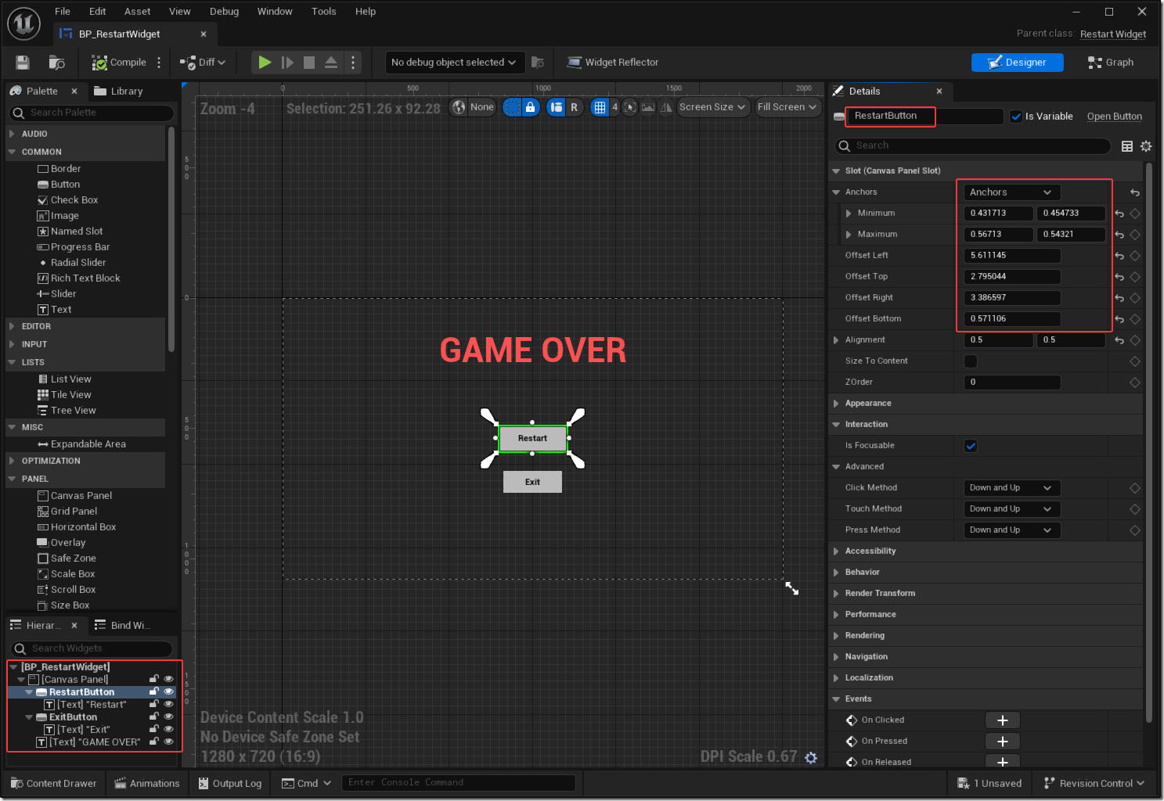Image resolution: width=1164 pixels, height=801 pixels.
Task: Click the Stop simulation square icon
Action: pos(309,63)
